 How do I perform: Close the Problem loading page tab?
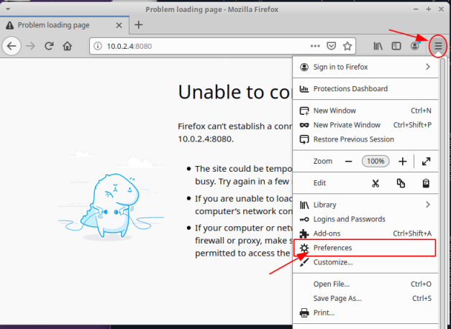119,25
